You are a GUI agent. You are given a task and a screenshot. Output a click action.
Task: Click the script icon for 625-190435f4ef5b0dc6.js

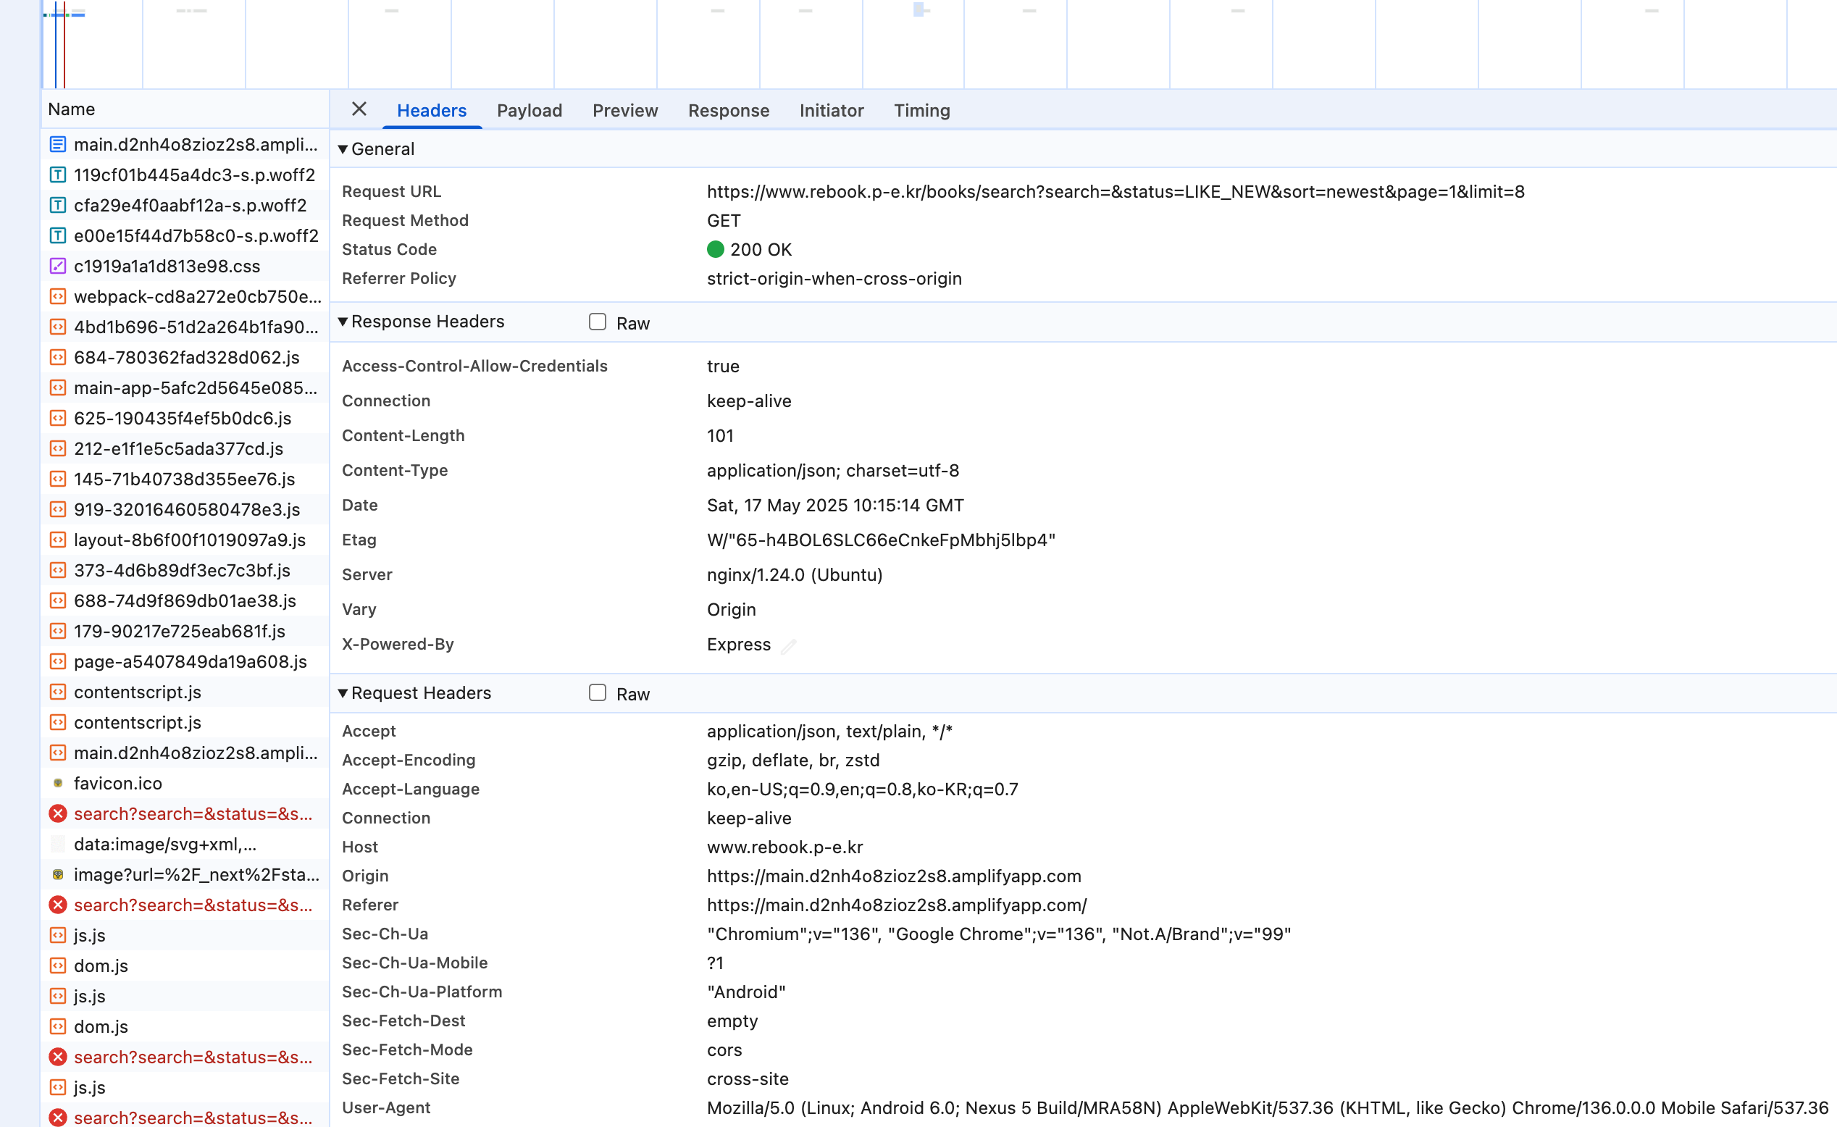coord(57,417)
